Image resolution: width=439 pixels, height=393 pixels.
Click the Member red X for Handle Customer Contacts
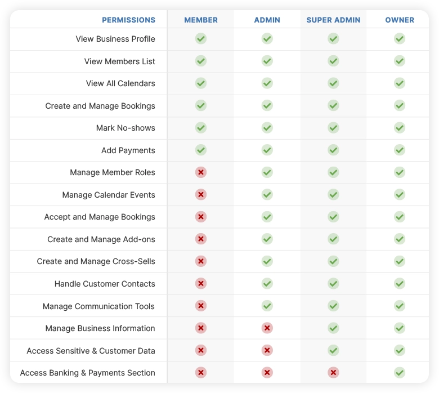(201, 283)
